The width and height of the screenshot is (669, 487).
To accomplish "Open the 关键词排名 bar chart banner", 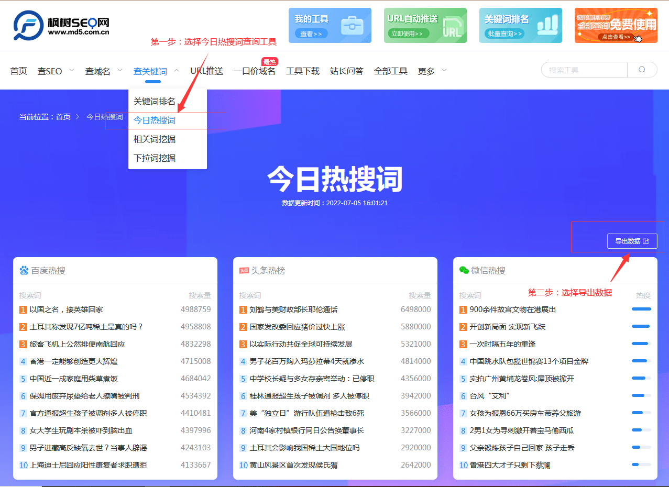I will pos(520,26).
